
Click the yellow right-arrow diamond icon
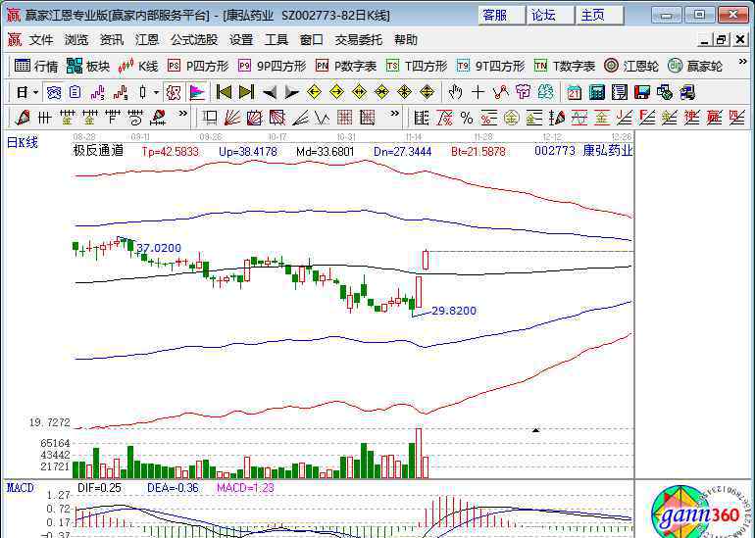336,92
